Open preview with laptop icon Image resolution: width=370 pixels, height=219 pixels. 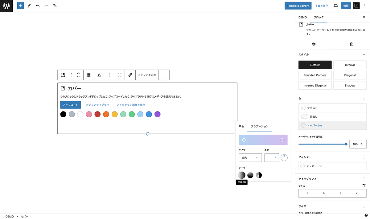335,6
